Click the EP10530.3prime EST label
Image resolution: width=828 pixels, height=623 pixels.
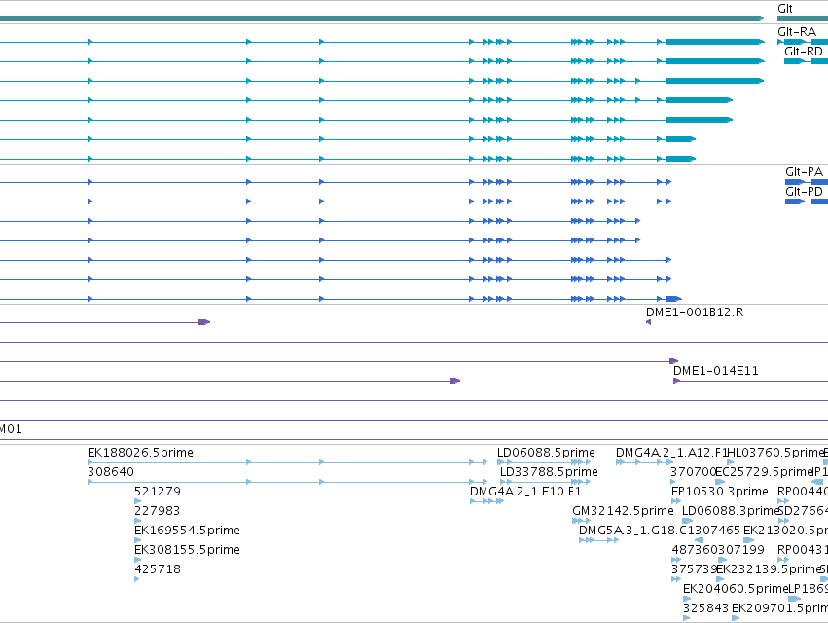point(720,492)
